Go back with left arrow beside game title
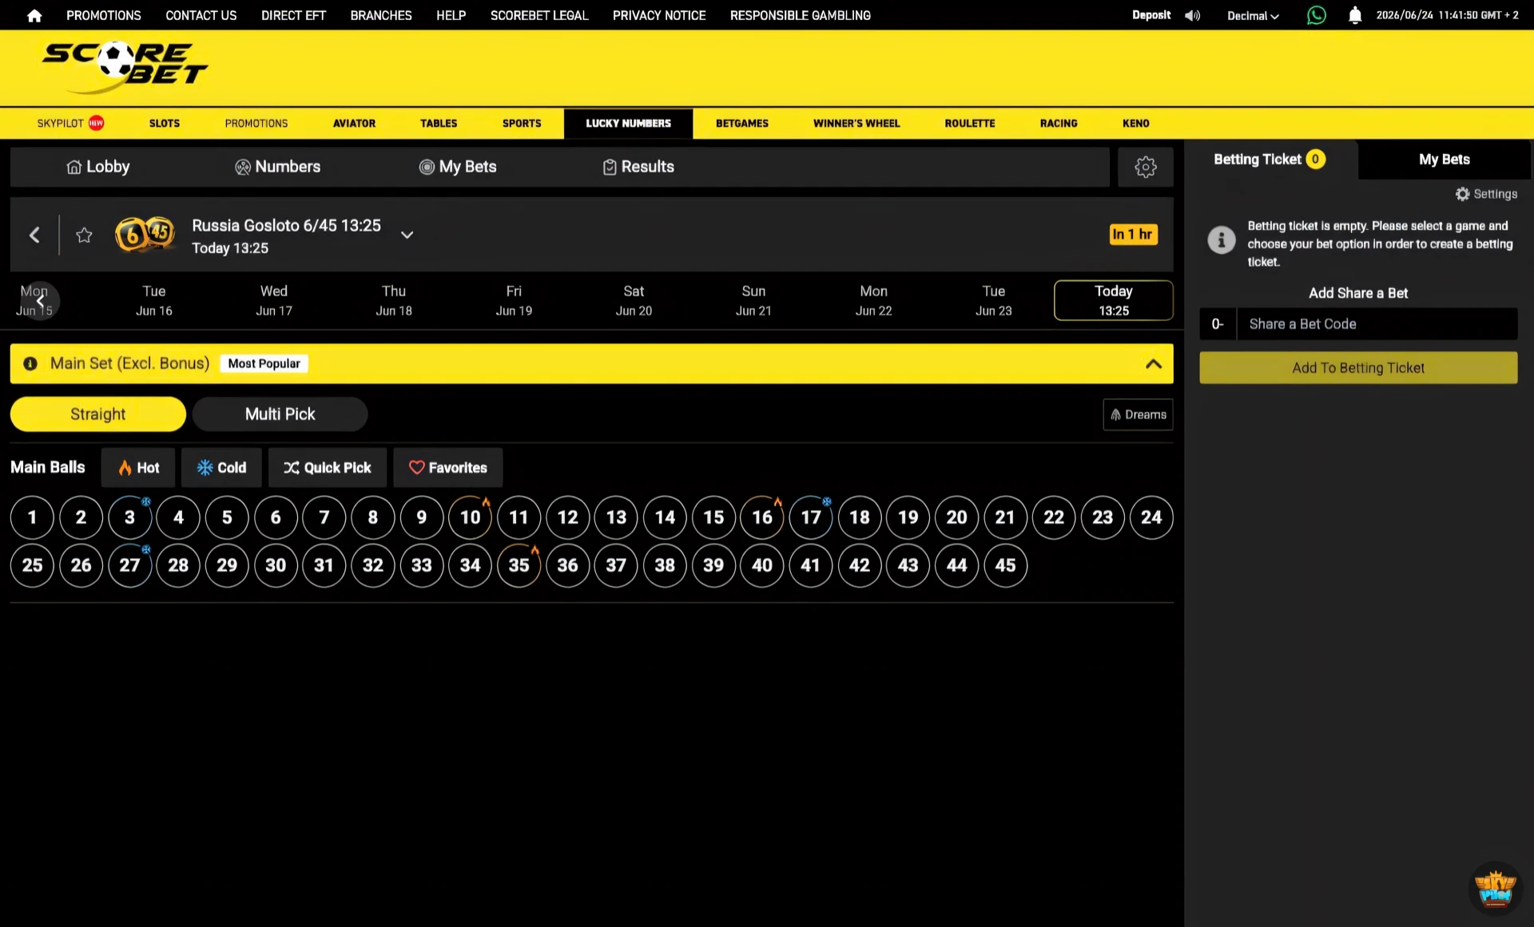Screen dimensions: 1534x927 point(34,235)
